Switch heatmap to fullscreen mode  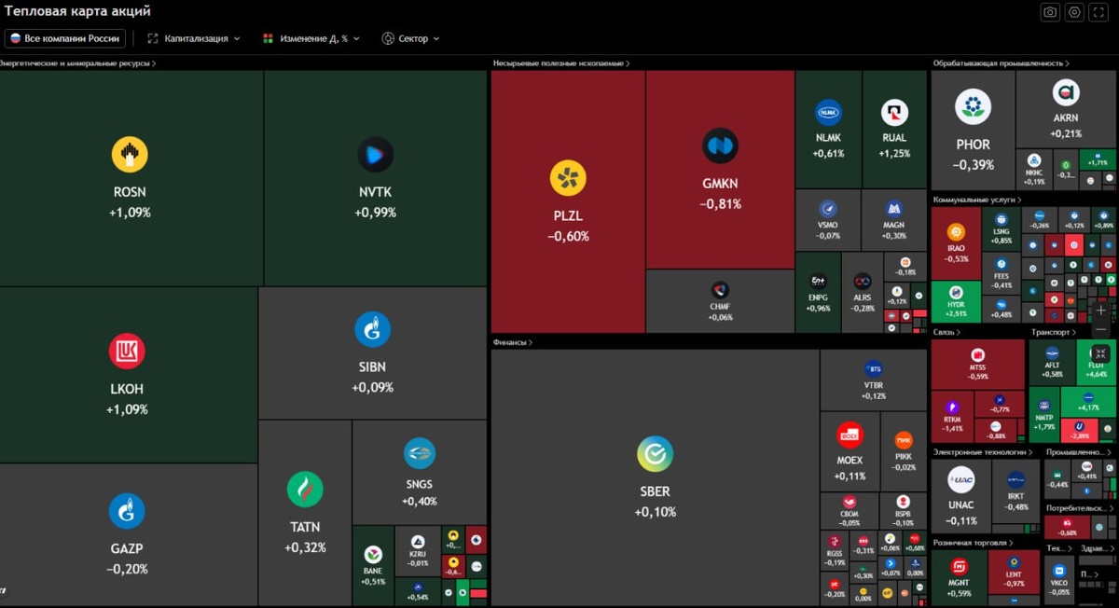click(1099, 12)
